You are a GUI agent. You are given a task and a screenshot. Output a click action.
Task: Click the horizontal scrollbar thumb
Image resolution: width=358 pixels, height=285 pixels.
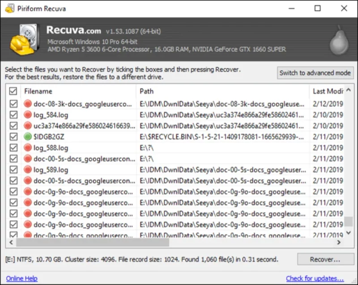click(x=93, y=242)
